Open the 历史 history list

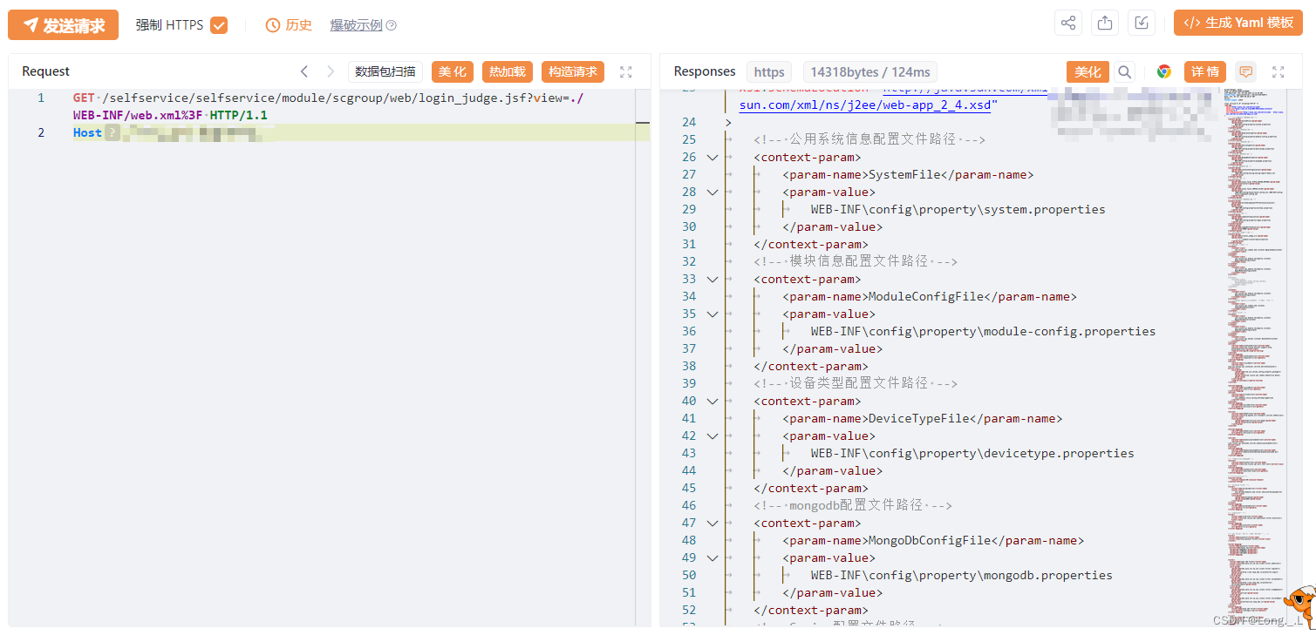[x=299, y=25]
